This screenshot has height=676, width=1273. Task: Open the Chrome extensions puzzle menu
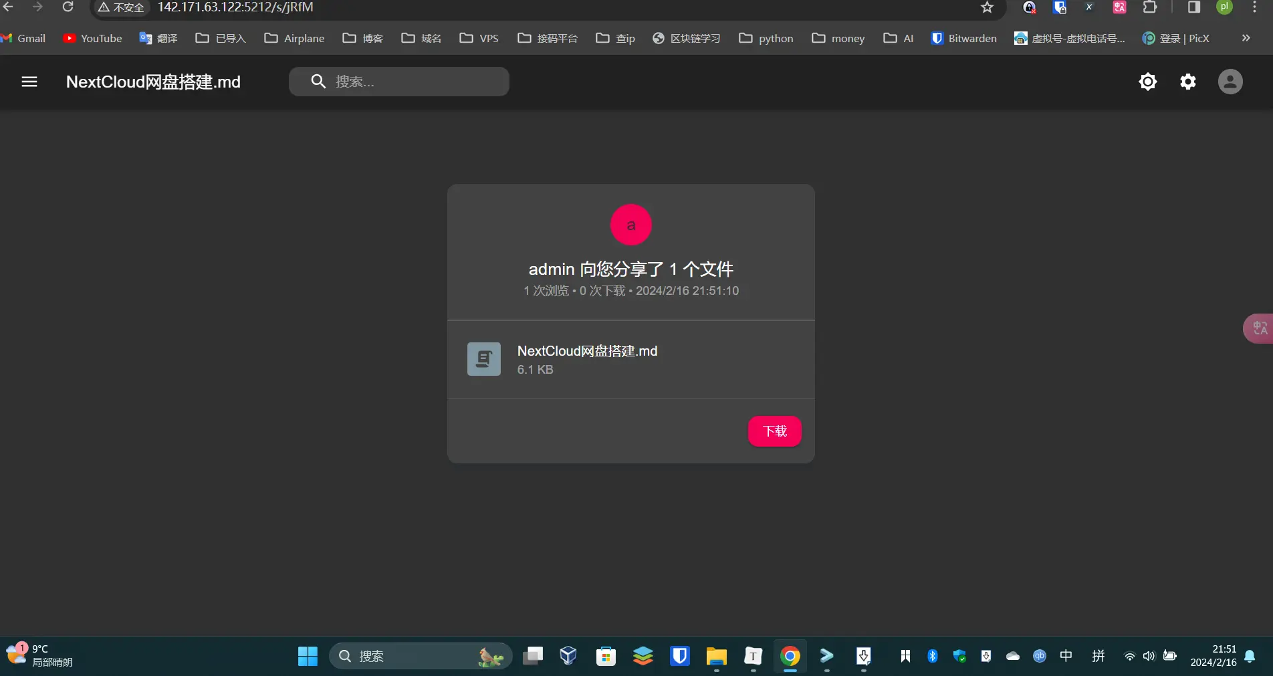coord(1150,7)
